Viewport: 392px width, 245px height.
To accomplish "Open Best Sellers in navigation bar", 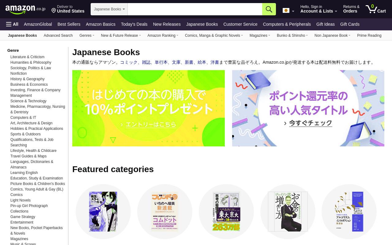I will pos(69,24).
